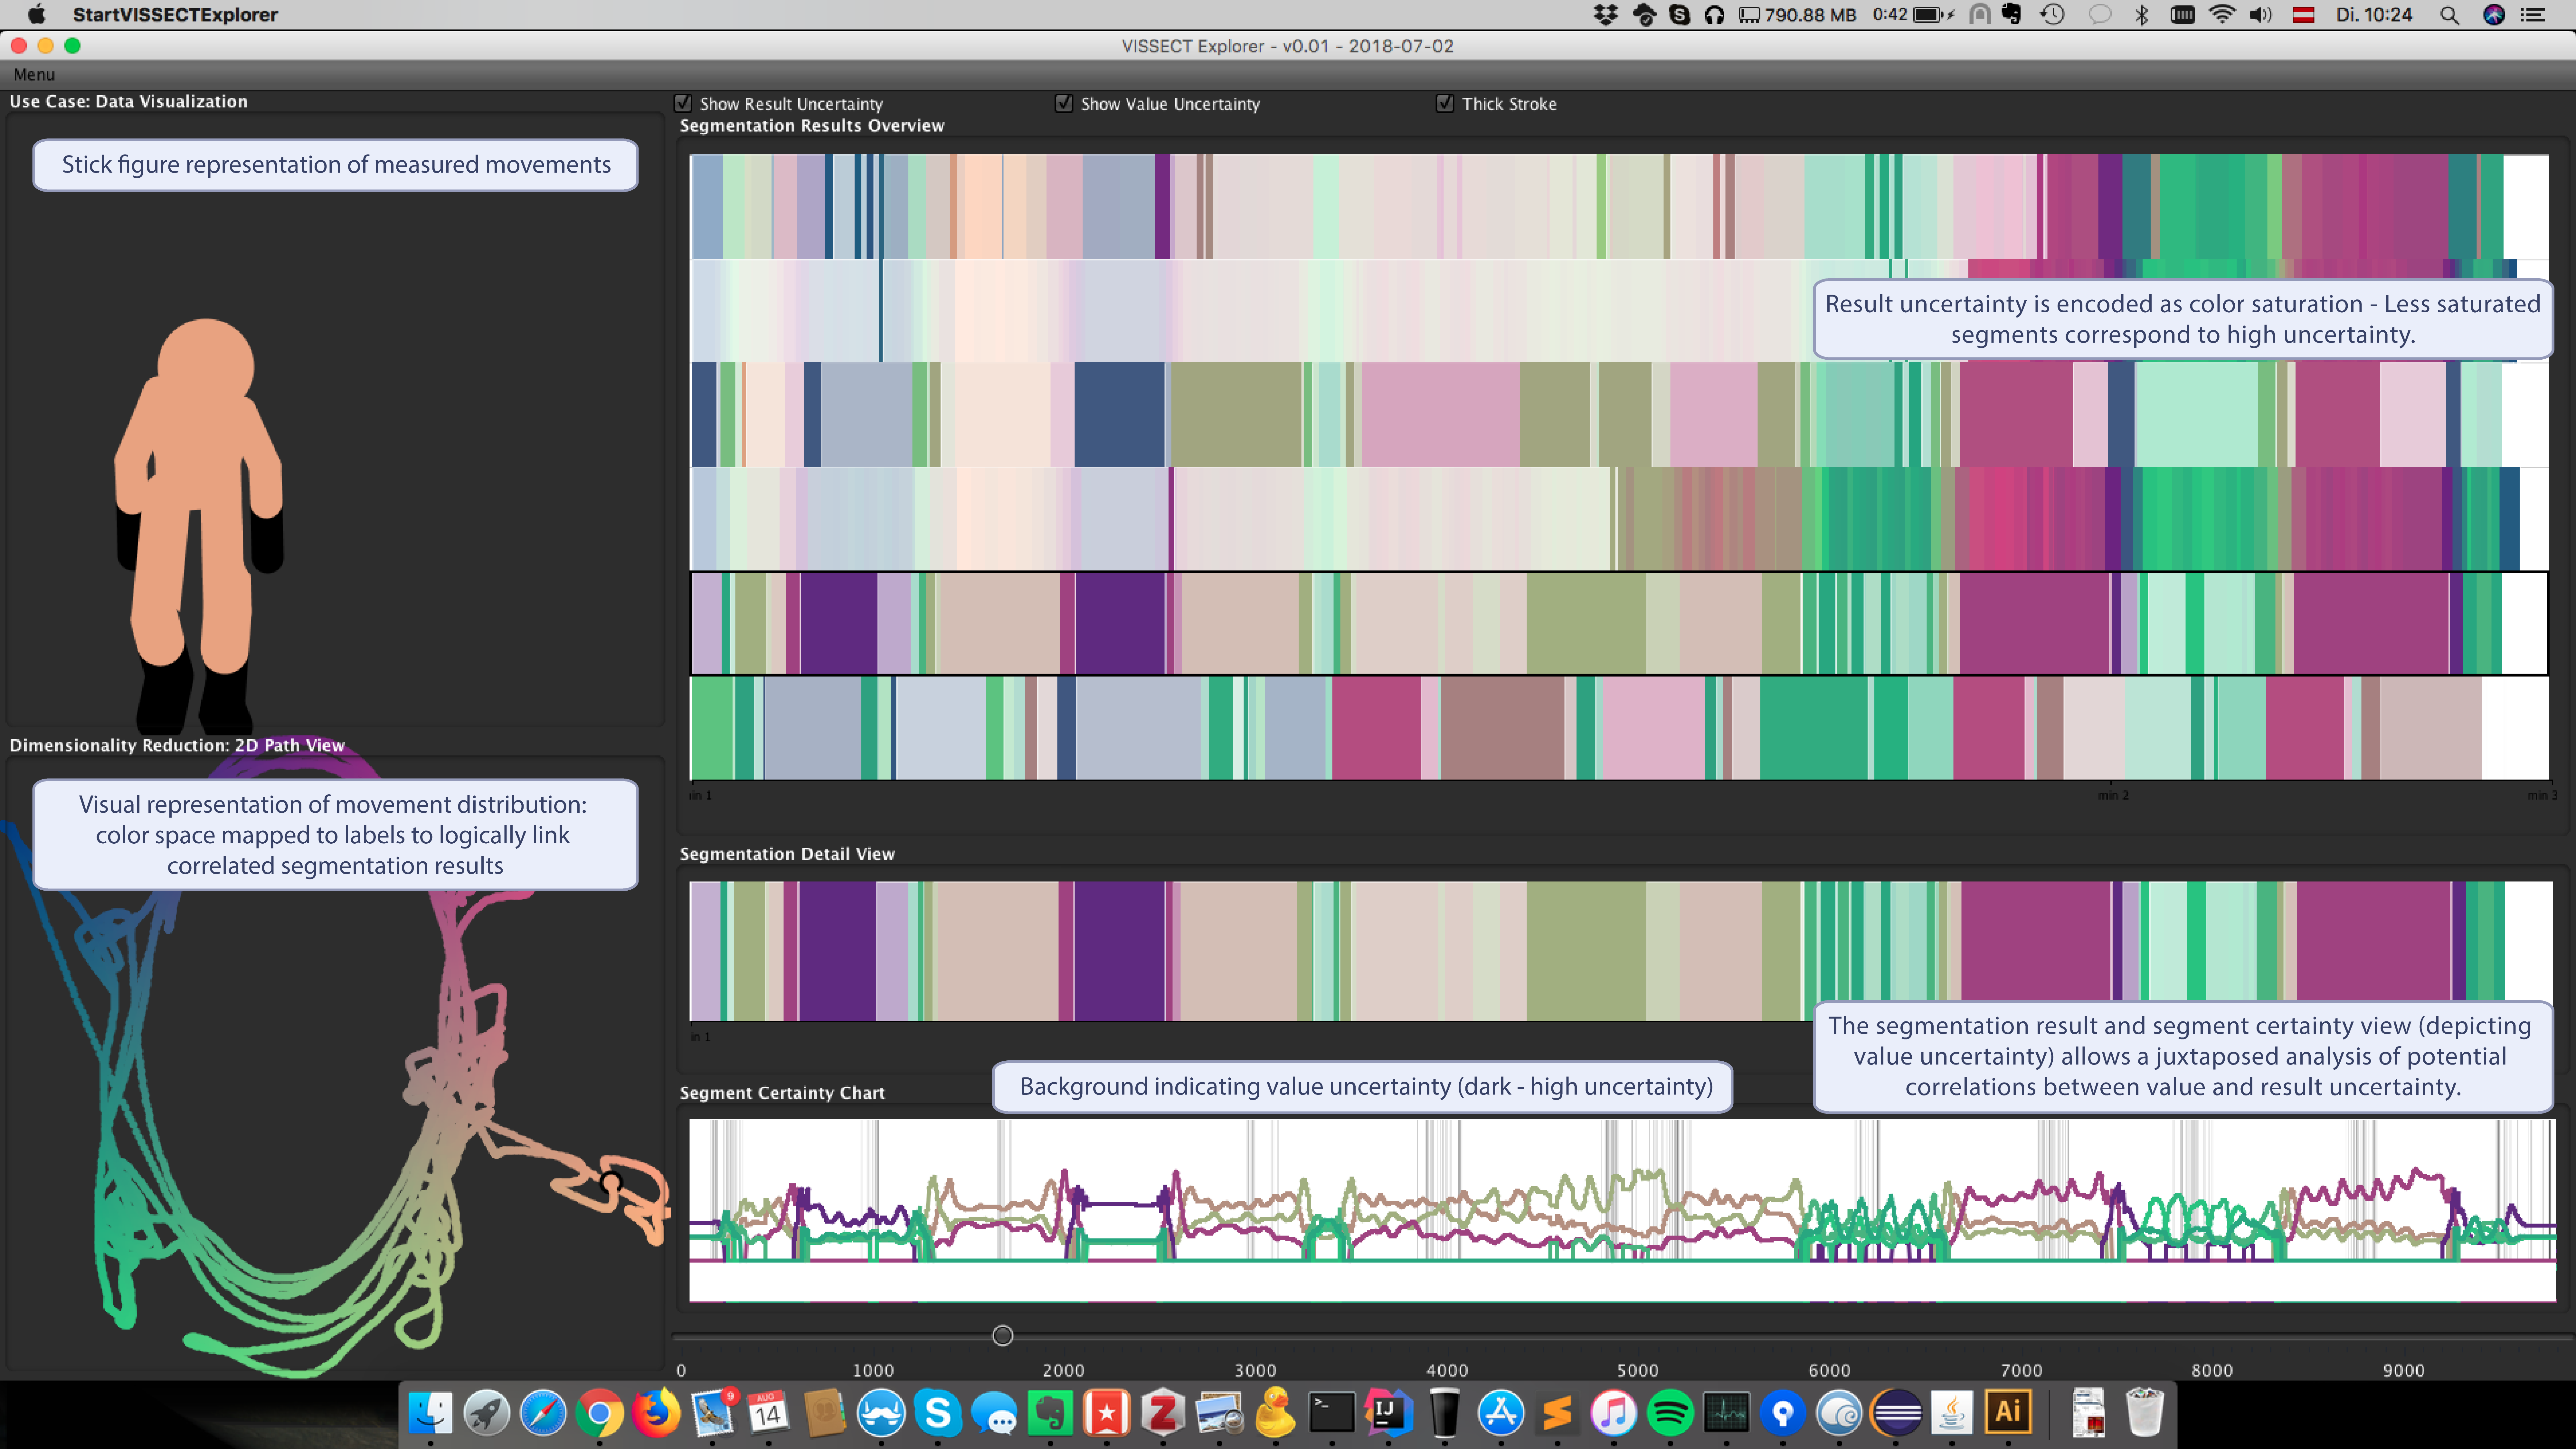
Task: Click the 9000 tick label on timeline axis
Action: [2404, 1371]
